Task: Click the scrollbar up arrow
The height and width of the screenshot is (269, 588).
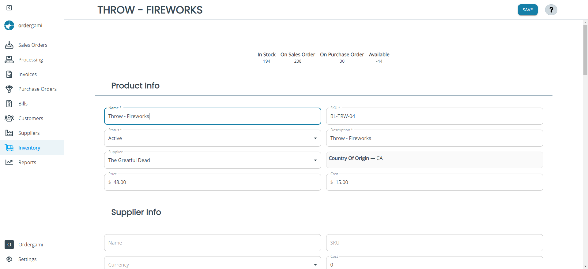Action: pyautogui.click(x=585, y=23)
